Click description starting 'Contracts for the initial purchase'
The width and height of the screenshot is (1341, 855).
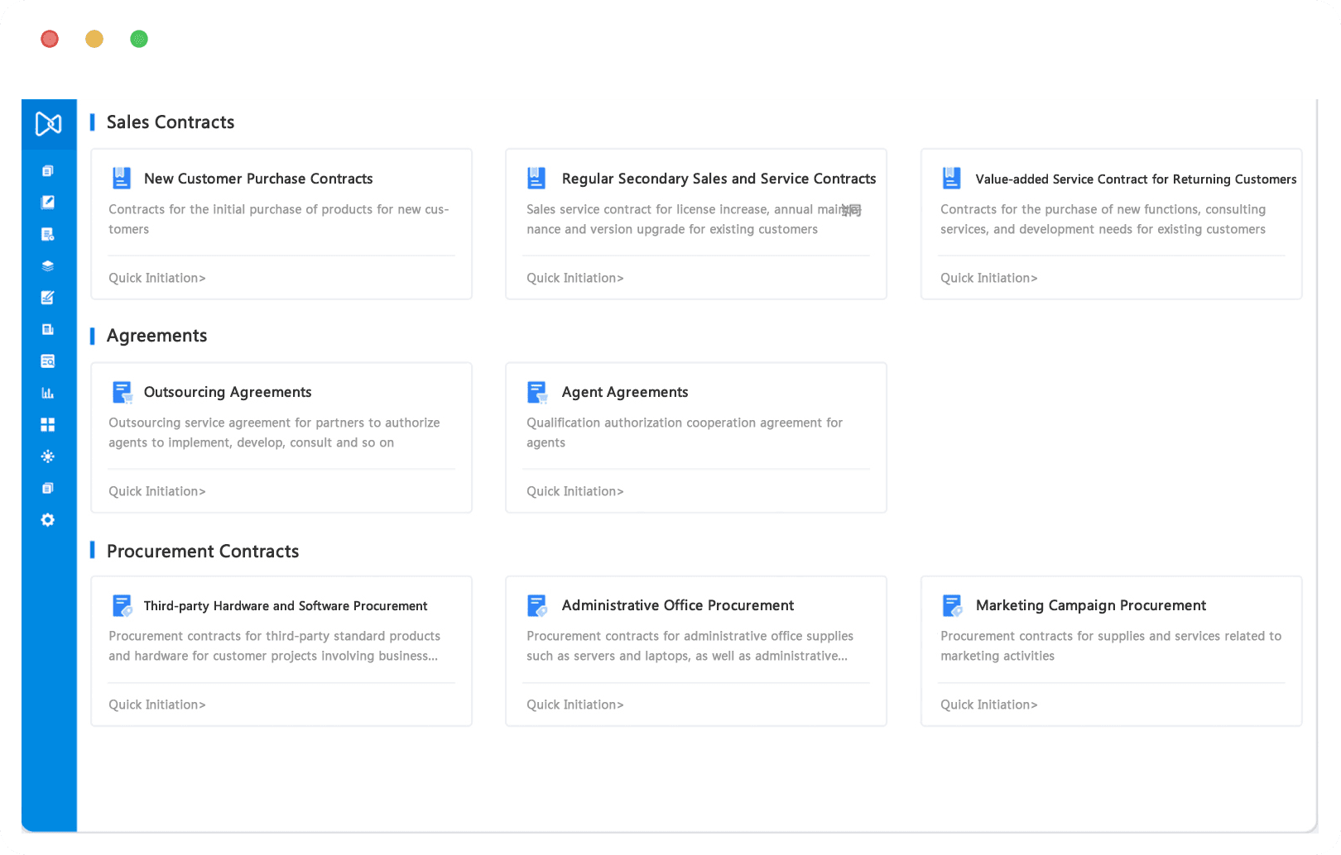[279, 219]
